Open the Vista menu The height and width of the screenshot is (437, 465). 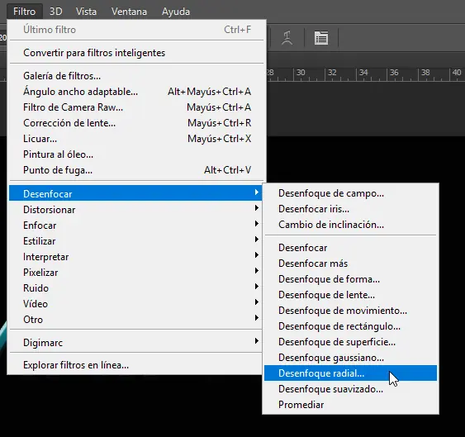pos(86,12)
